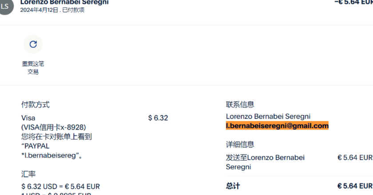This screenshot has height=195, width=373.
Task: Click the top transaction amount −€ 5.64 EUR
Action: pos(353,2)
